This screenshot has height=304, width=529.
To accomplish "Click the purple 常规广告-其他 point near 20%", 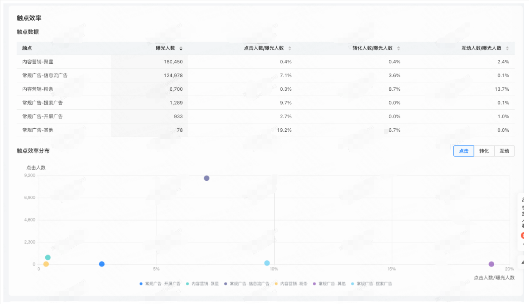I will coord(491,264).
